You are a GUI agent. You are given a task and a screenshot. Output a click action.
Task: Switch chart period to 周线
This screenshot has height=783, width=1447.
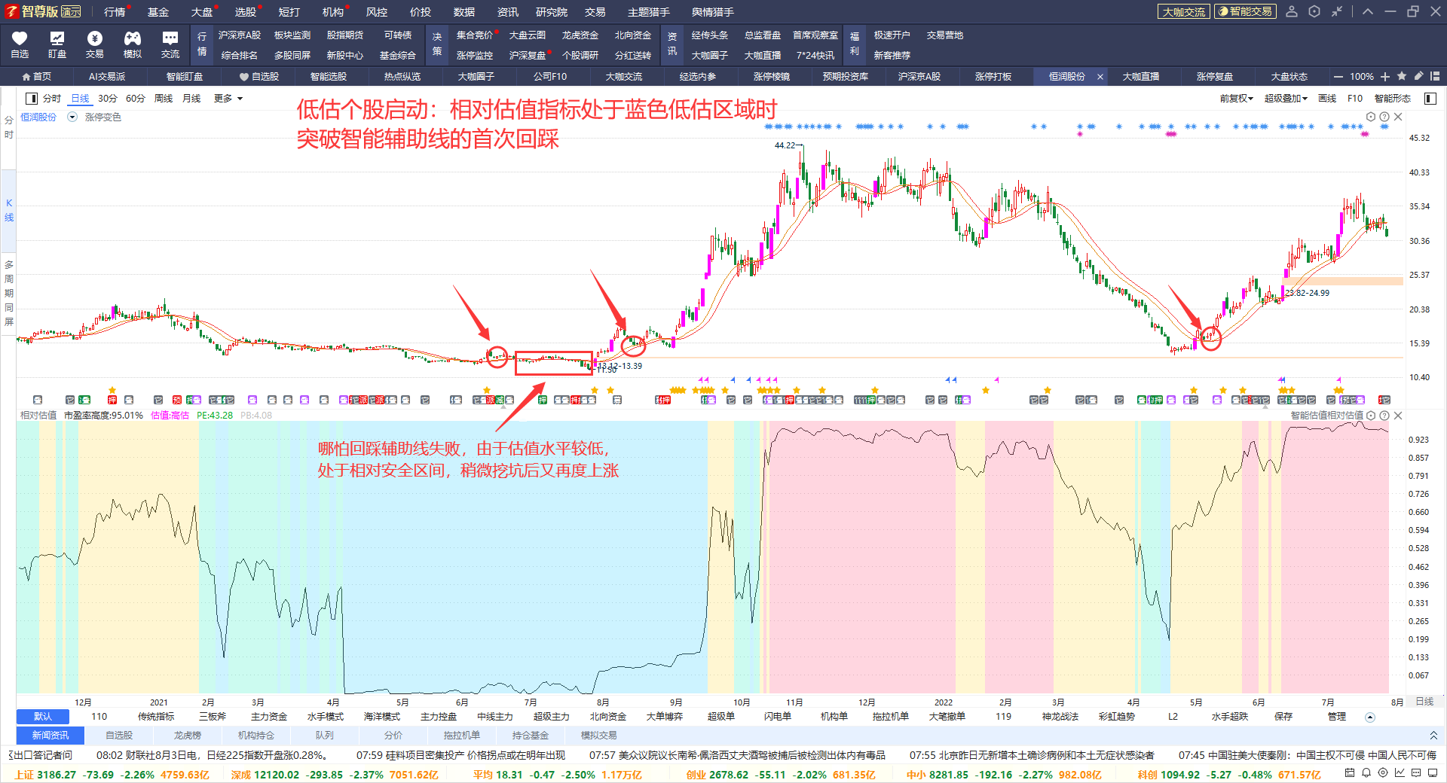pos(164,99)
